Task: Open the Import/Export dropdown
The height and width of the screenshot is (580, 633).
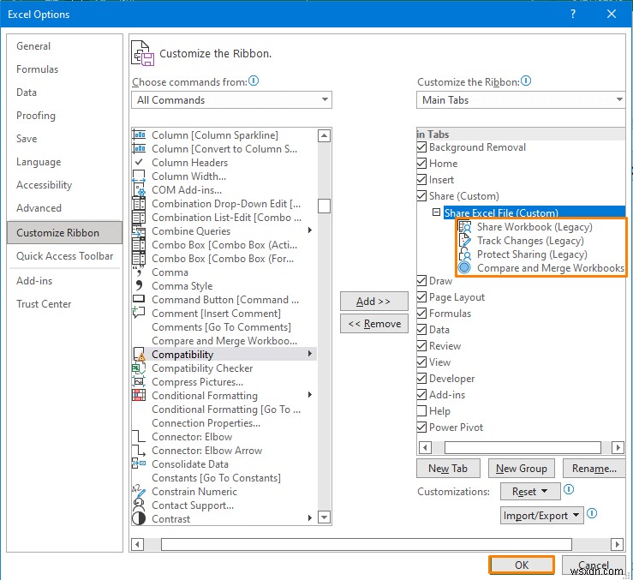Action: click(541, 516)
